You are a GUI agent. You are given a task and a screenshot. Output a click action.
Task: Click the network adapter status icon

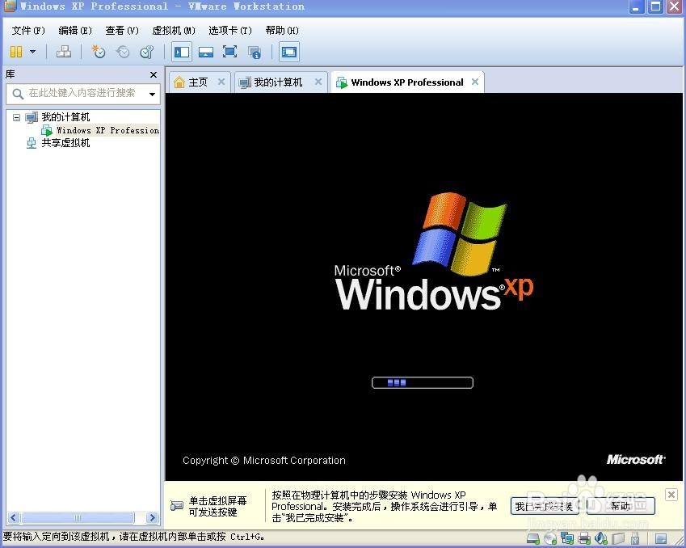click(x=568, y=537)
